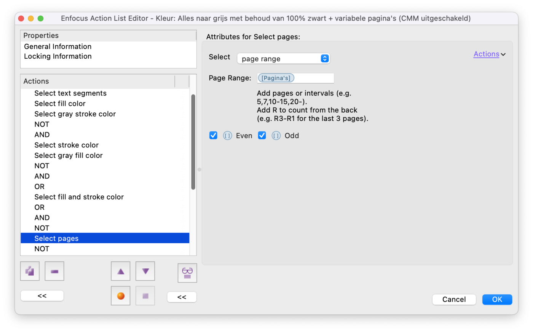Move selected action up with triangle button
Viewport: 533px width, 332px height.
(x=121, y=271)
